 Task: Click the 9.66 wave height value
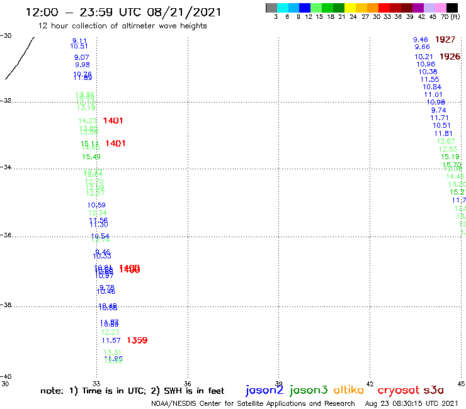click(x=423, y=47)
